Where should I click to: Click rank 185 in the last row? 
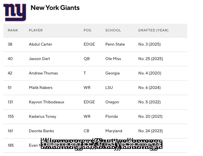click(x=10, y=146)
